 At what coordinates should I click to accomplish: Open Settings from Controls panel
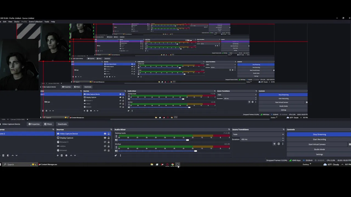click(x=319, y=154)
